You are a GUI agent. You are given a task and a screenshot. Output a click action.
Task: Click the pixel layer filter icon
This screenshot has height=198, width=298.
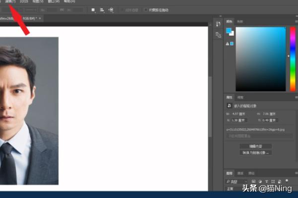point(253,182)
